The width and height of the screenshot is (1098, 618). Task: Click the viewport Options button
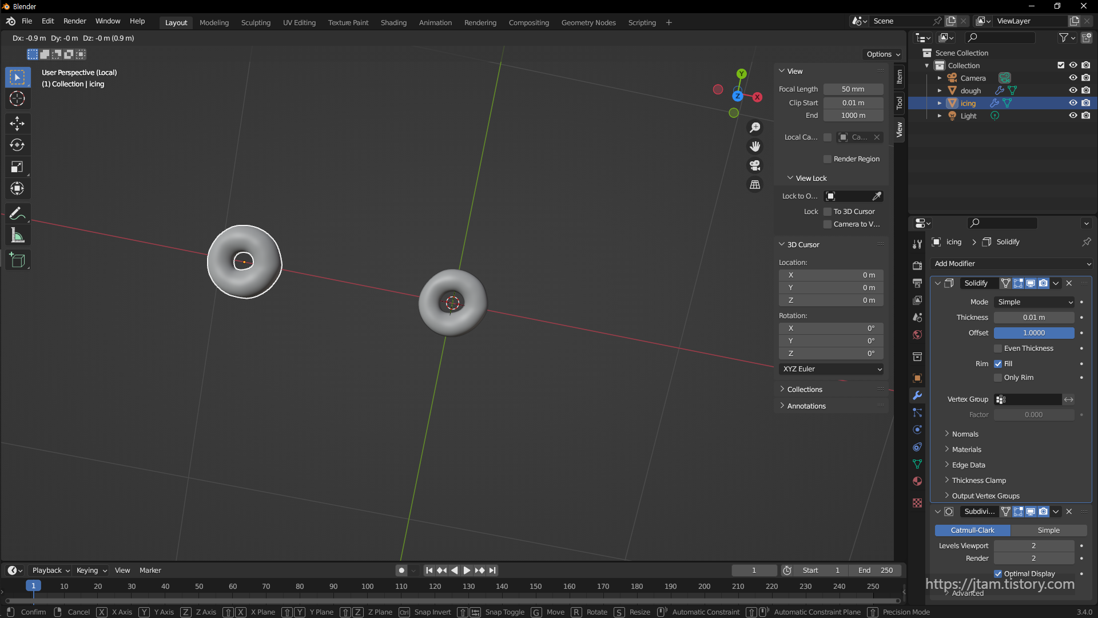(883, 54)
